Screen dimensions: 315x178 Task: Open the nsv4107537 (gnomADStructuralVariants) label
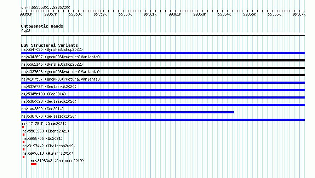coord(61,79)
